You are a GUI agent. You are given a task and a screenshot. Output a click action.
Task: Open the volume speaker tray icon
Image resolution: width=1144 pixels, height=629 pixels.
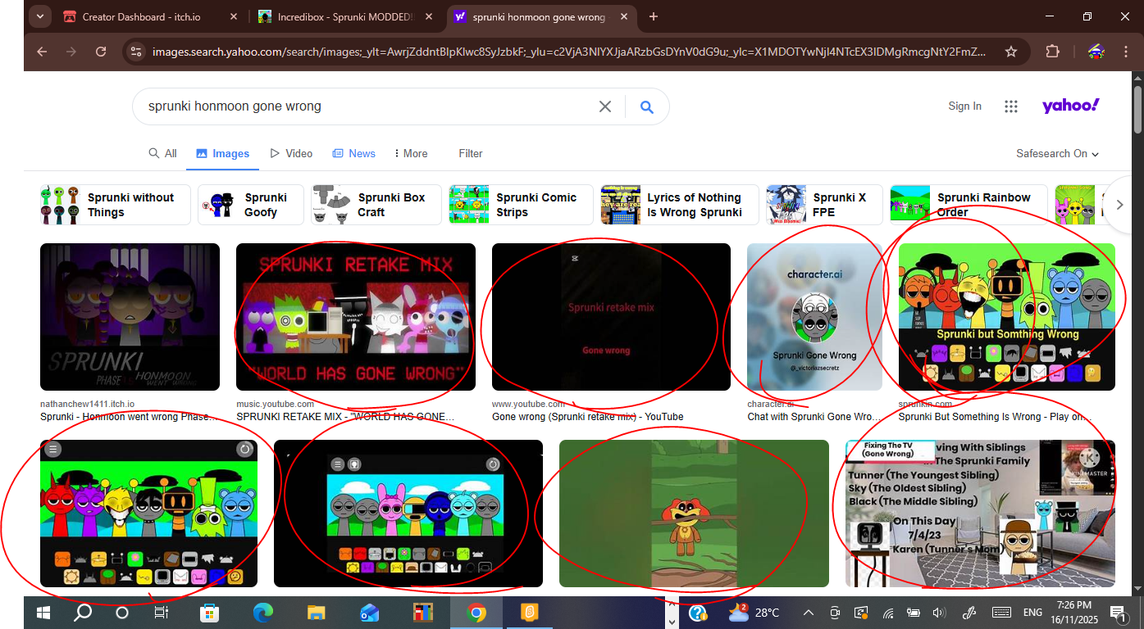[x=940, y=613]
